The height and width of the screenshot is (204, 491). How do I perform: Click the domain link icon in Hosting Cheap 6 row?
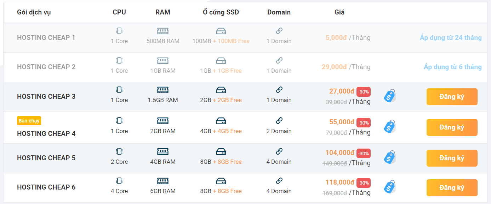(279, 181)
